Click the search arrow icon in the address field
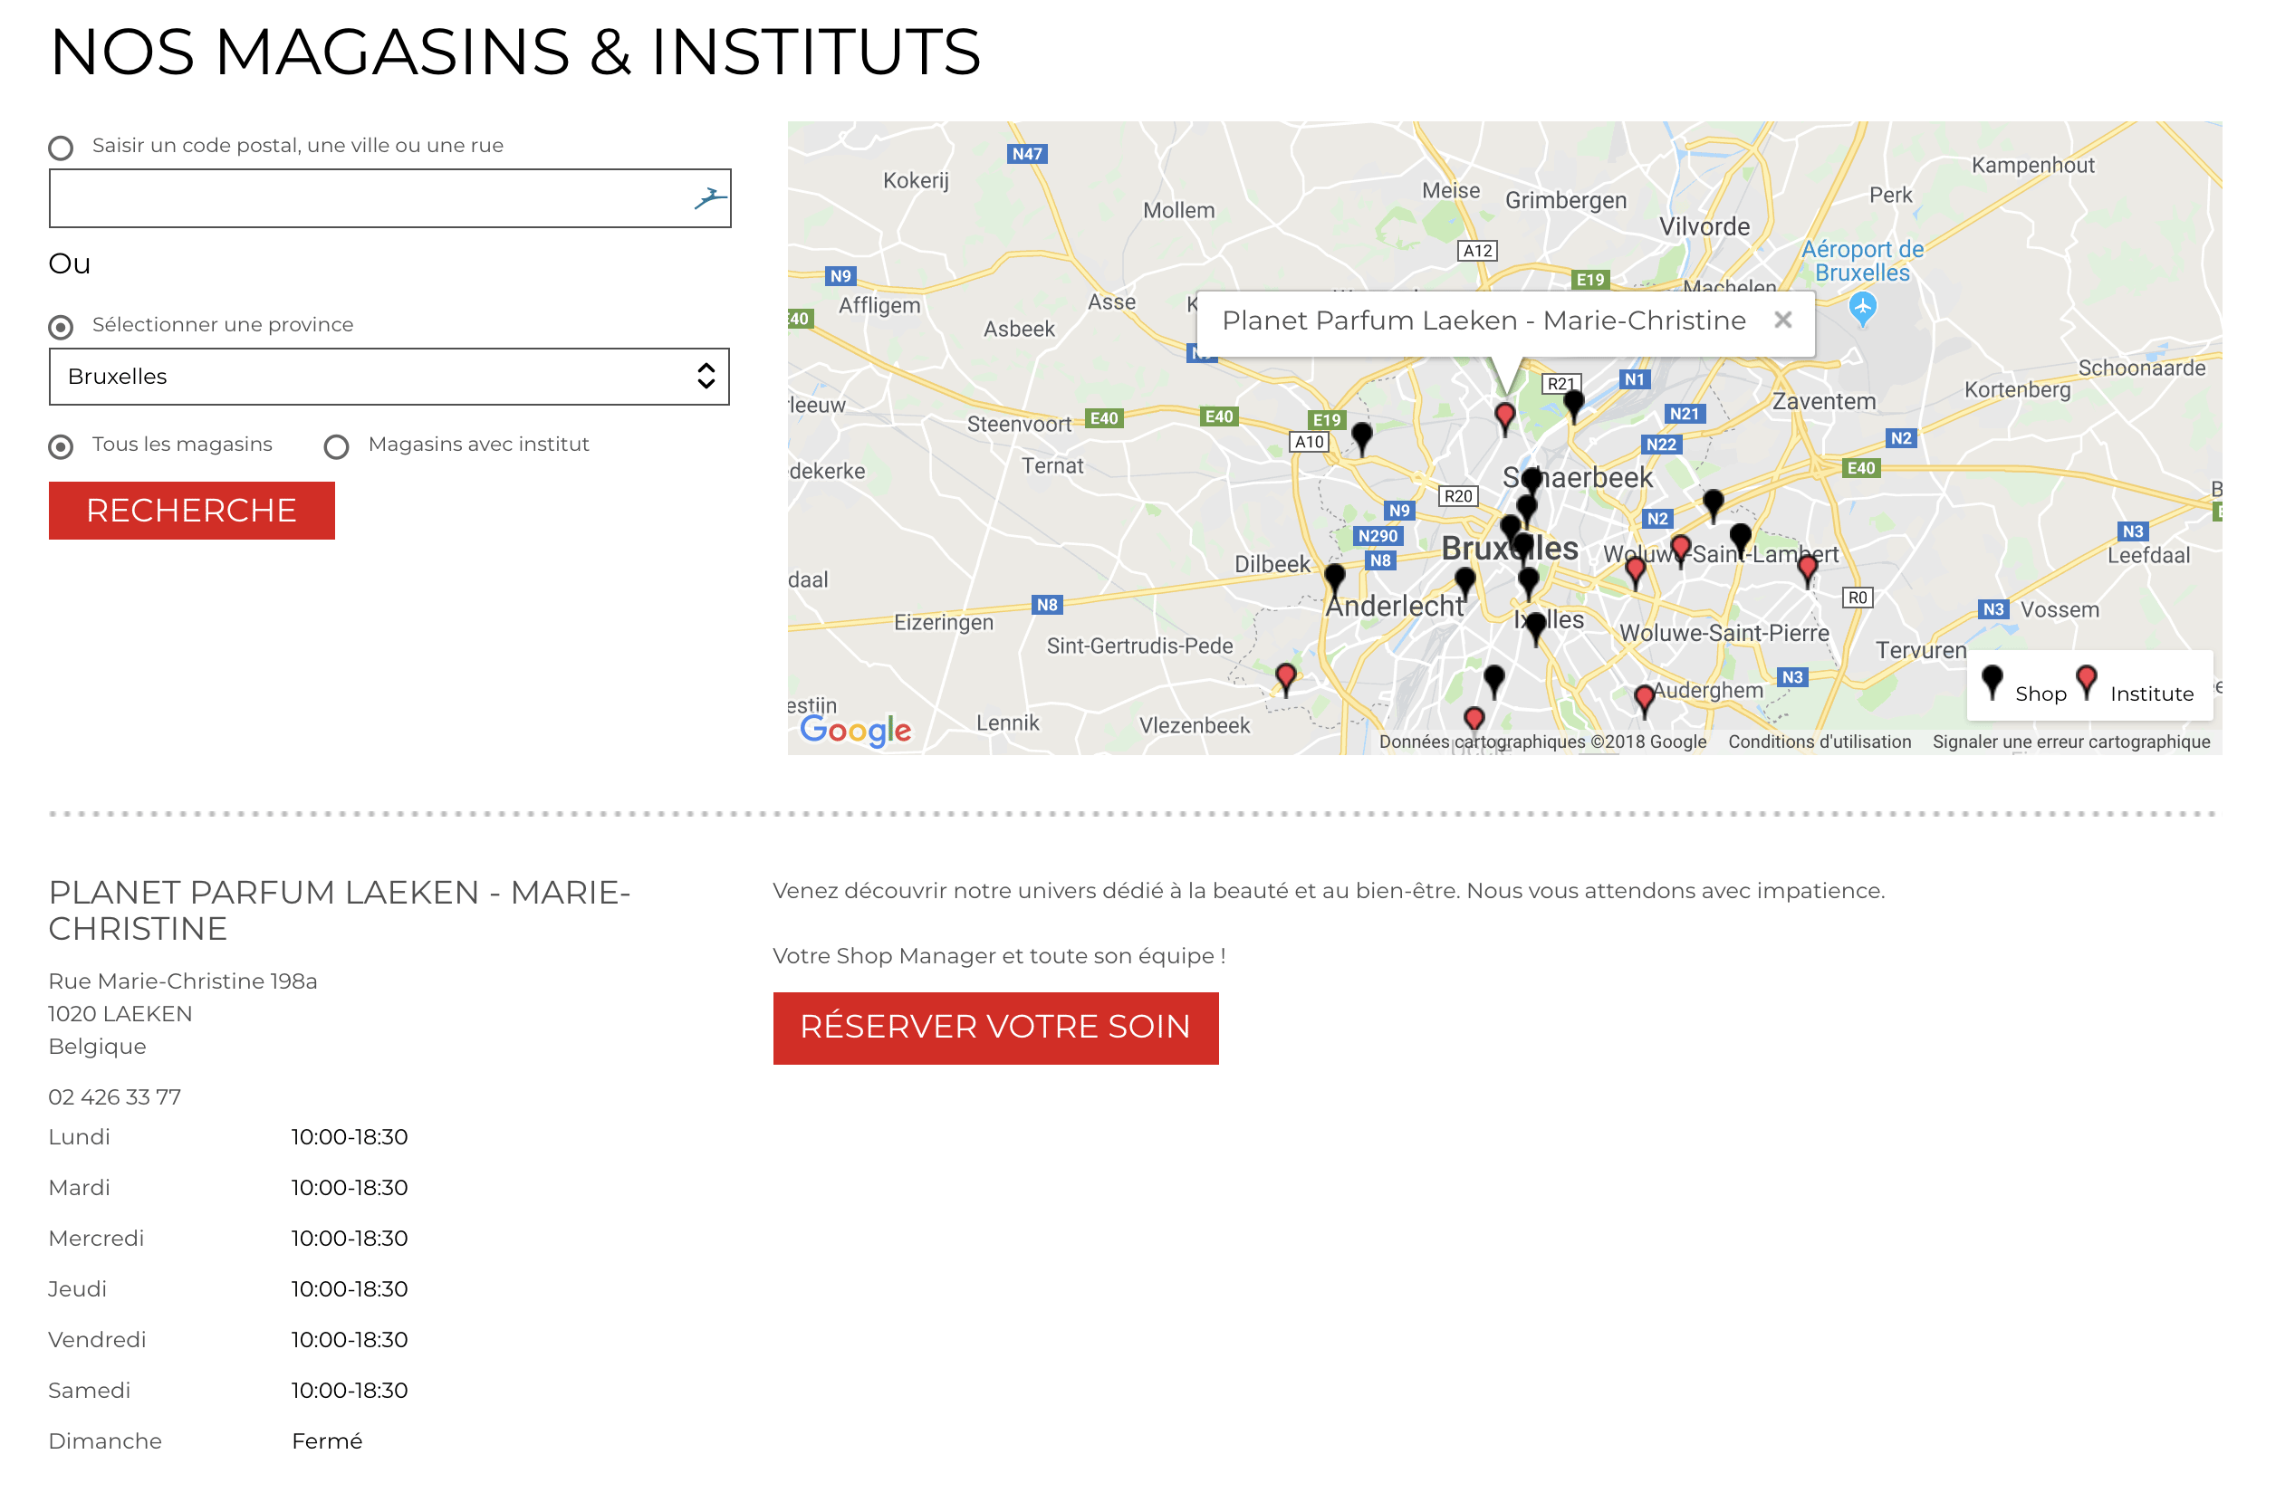This screenshot has width=2295, height=1512. pos(710,198)
